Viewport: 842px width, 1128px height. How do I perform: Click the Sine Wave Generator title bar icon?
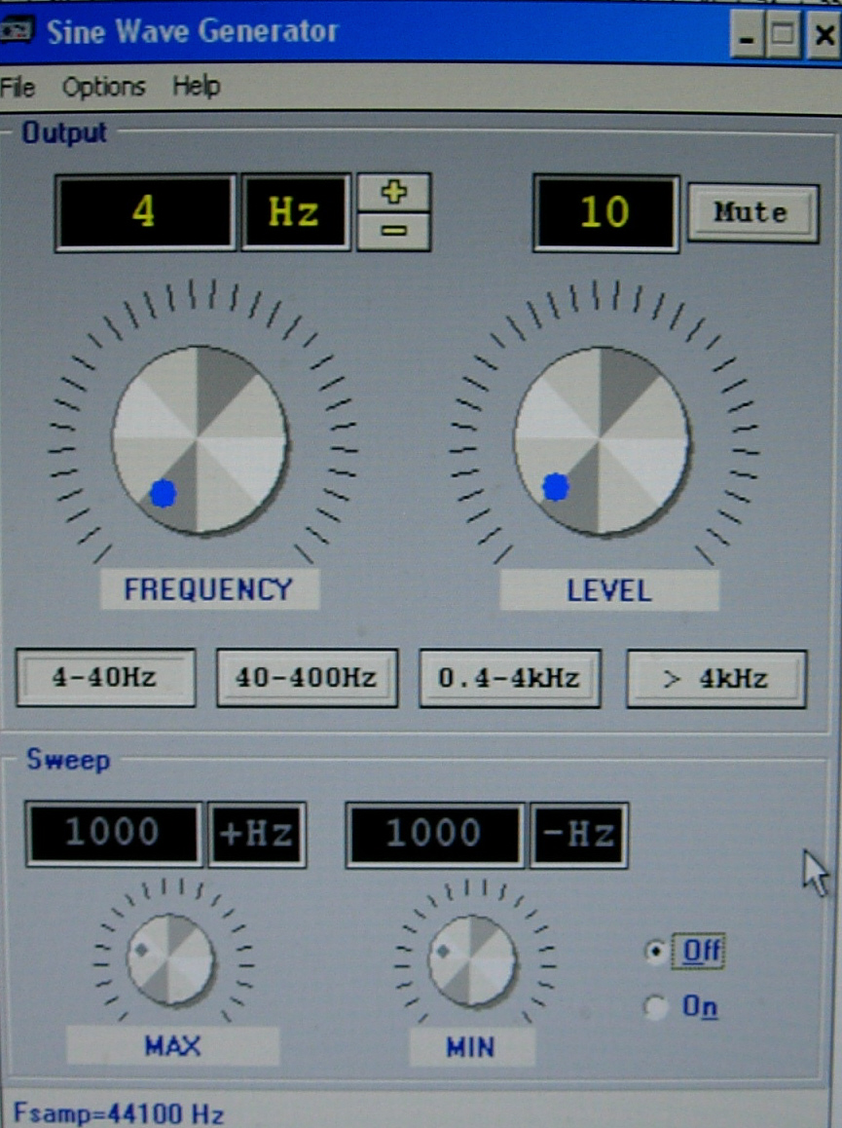(x=18, y=31)
